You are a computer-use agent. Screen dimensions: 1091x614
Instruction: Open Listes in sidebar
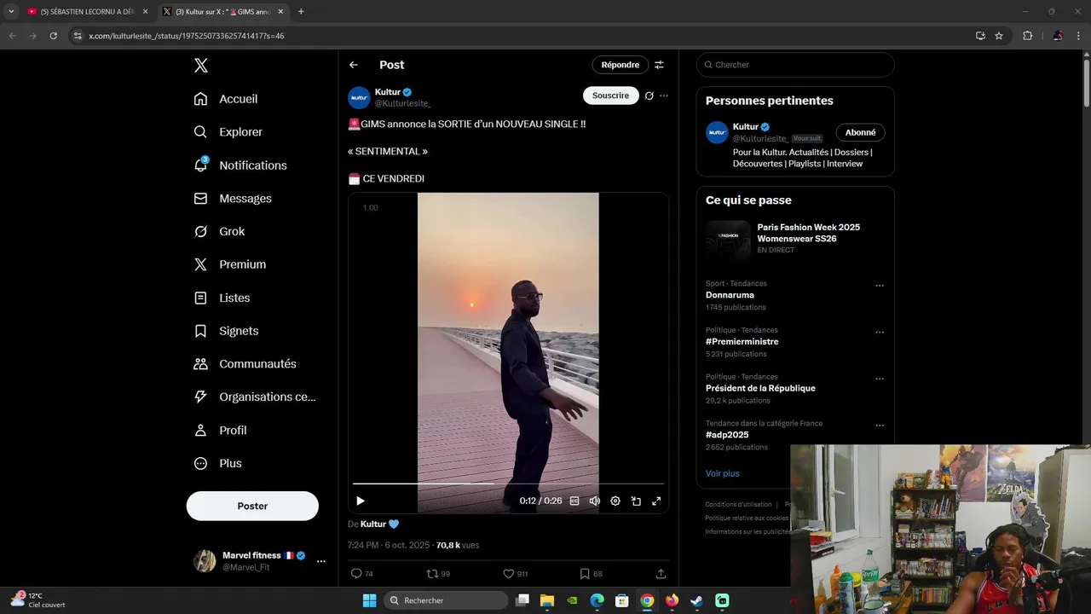pos(222,298)
